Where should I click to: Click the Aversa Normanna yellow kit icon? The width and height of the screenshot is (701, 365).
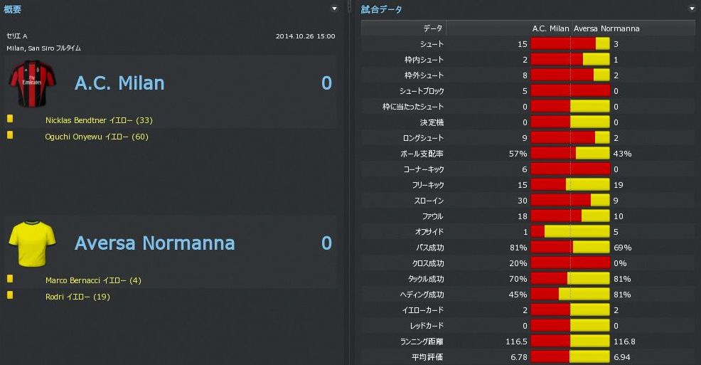[32, 243]
